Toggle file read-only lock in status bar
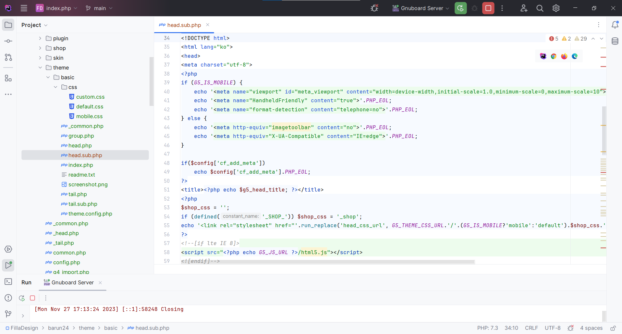 pyautogui.click(x=613, y=328)
